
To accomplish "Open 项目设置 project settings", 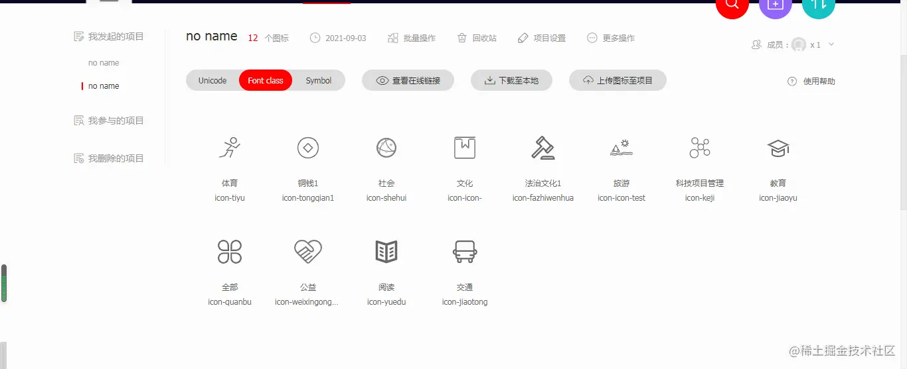I will click(542, 38).
